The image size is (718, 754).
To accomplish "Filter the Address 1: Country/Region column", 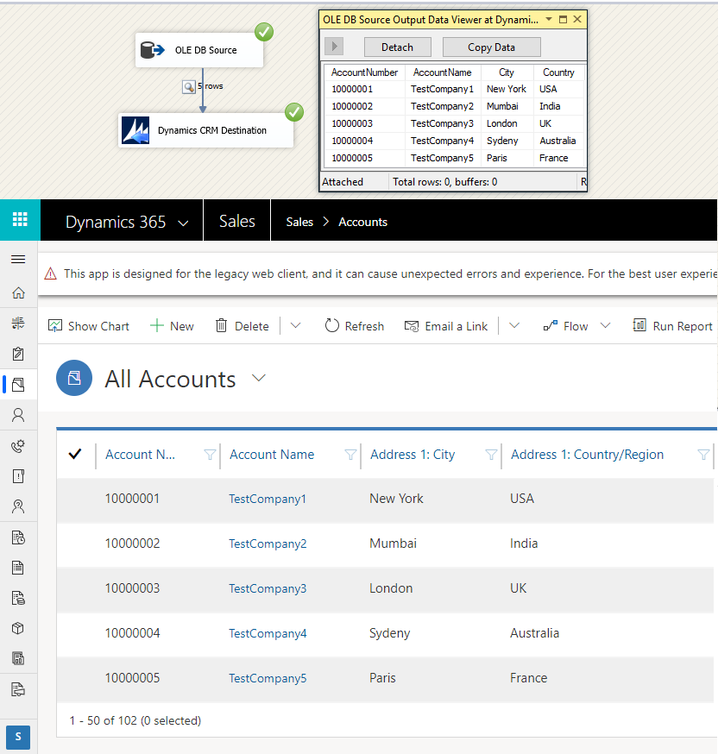I will coord(703,455).
